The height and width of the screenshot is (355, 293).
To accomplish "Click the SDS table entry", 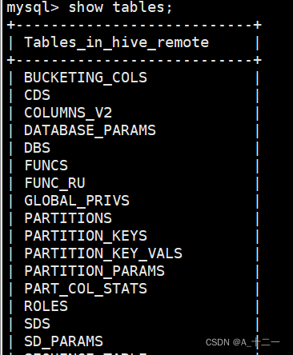I will 37,324.
